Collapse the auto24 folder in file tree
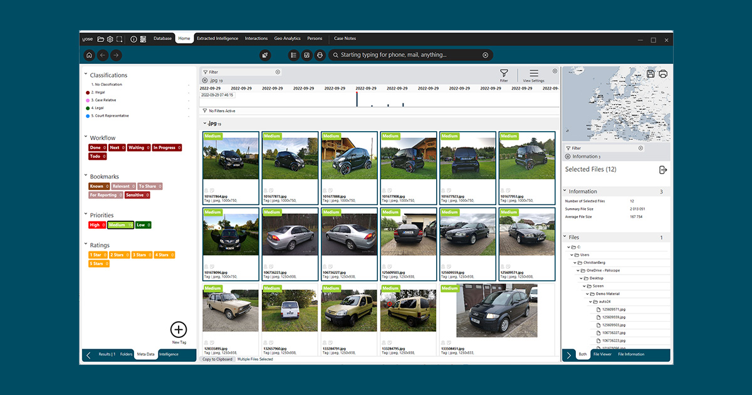The image size is (752, 395). 591,302
